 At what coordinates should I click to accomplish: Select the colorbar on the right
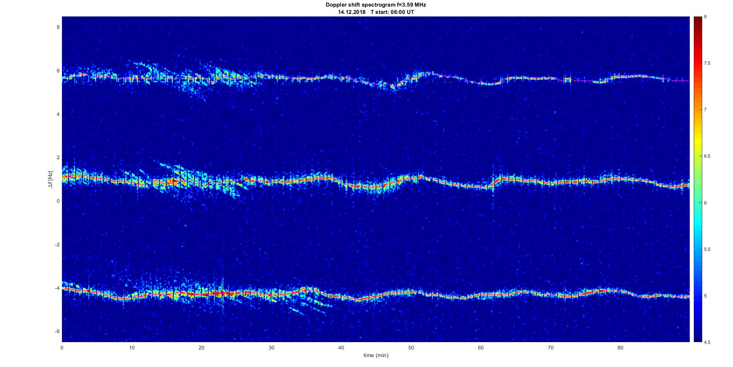coord(697,179)
